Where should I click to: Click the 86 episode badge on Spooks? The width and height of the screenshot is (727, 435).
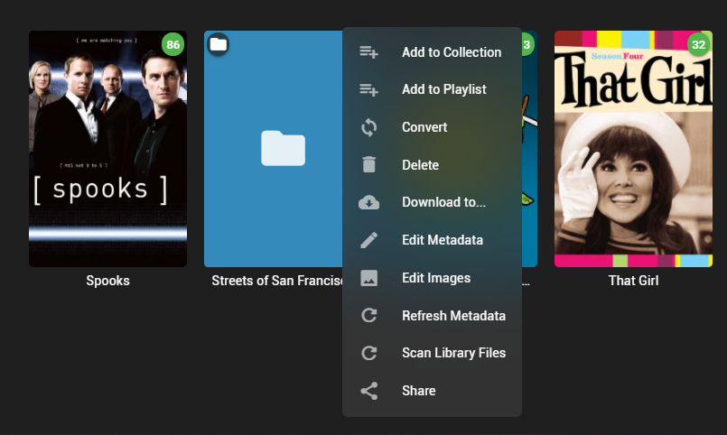point(172,44)
